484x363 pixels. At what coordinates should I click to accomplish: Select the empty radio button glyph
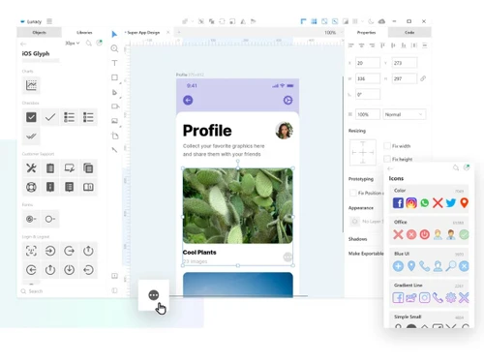pos(50,219)
